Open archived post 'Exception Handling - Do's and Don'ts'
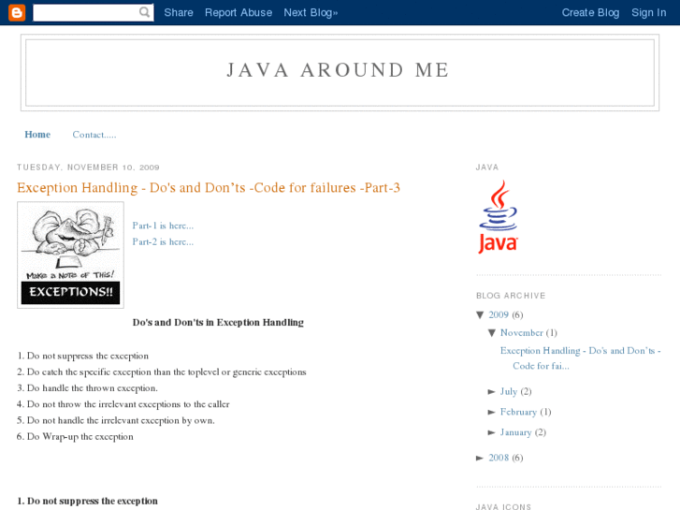680x510 pixels. 580,358
